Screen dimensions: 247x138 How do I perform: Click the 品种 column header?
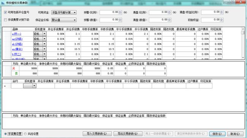pyautogui.click(x=22, y=29)
